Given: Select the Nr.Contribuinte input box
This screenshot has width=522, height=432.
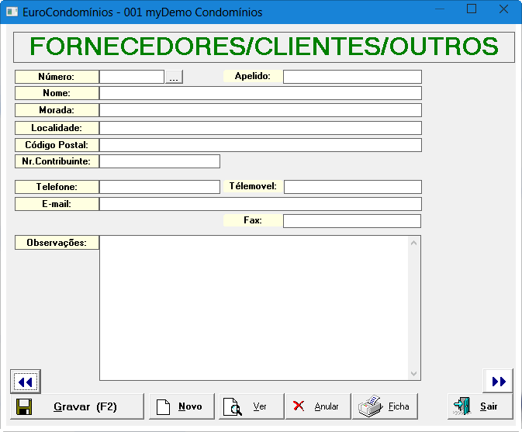Looking at the screenshot, I should [160, 161].
